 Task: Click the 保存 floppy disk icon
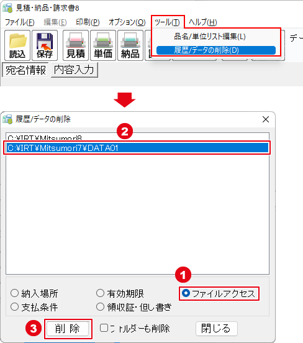[45, 45]
